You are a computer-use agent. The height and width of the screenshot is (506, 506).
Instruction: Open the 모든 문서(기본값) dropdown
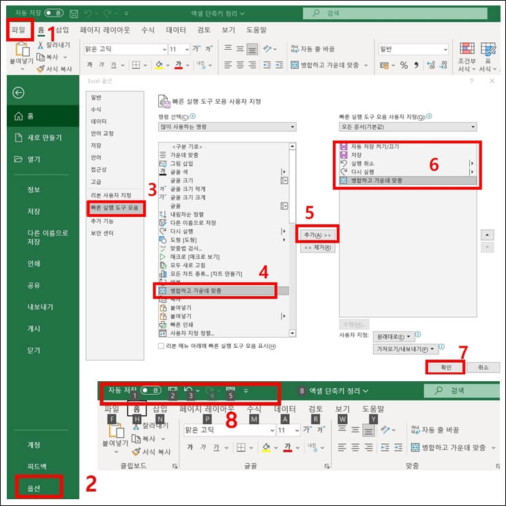click(x=408, y=127)
